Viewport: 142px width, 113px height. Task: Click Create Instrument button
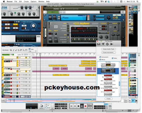click(108, 52)
